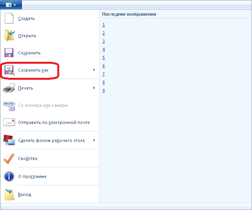This screenshot has height=210, width=252.
Task: Click the Сохранить как floppy-with-pencil icon
Action: (9, 70)
